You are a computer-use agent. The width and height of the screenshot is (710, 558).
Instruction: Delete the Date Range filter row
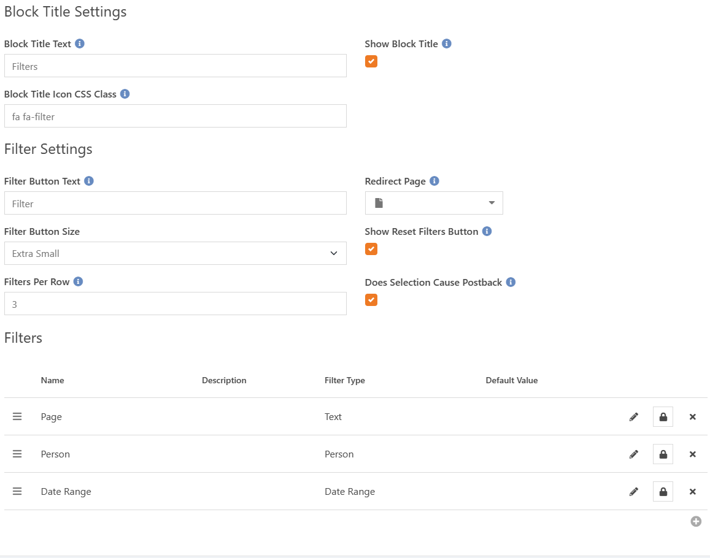(x=692, y=492)
